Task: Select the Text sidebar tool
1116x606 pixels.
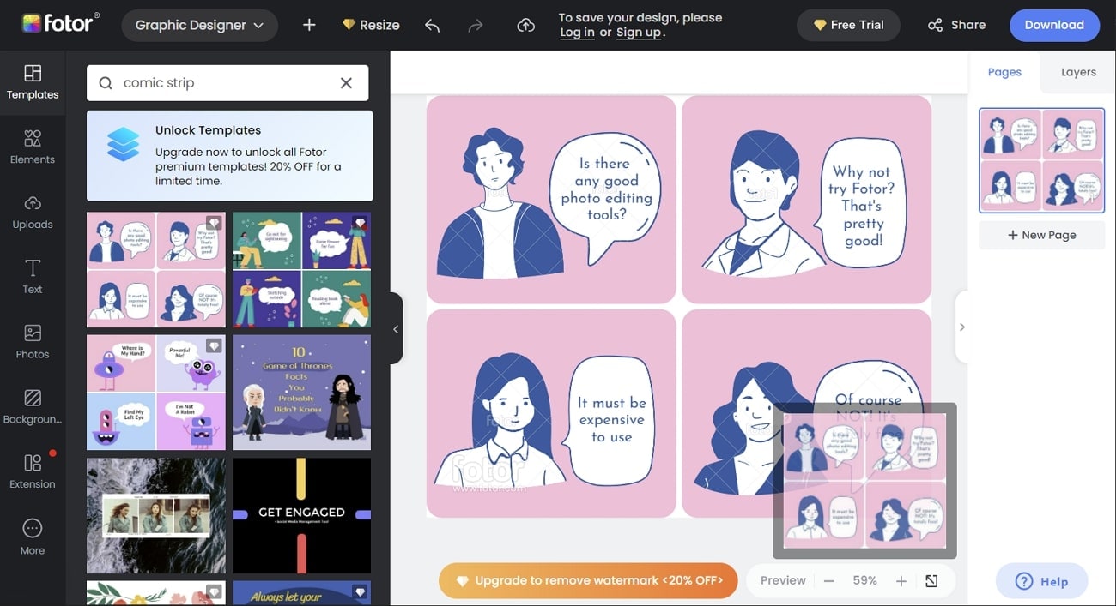Action: tap(32, 278)
